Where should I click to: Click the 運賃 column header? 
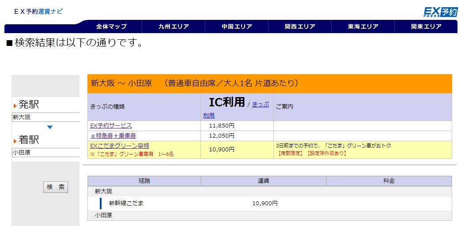tap(264, 181)
